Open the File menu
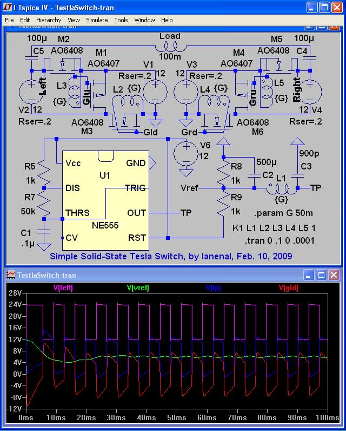346x431 pixels. tap(9, 20)
